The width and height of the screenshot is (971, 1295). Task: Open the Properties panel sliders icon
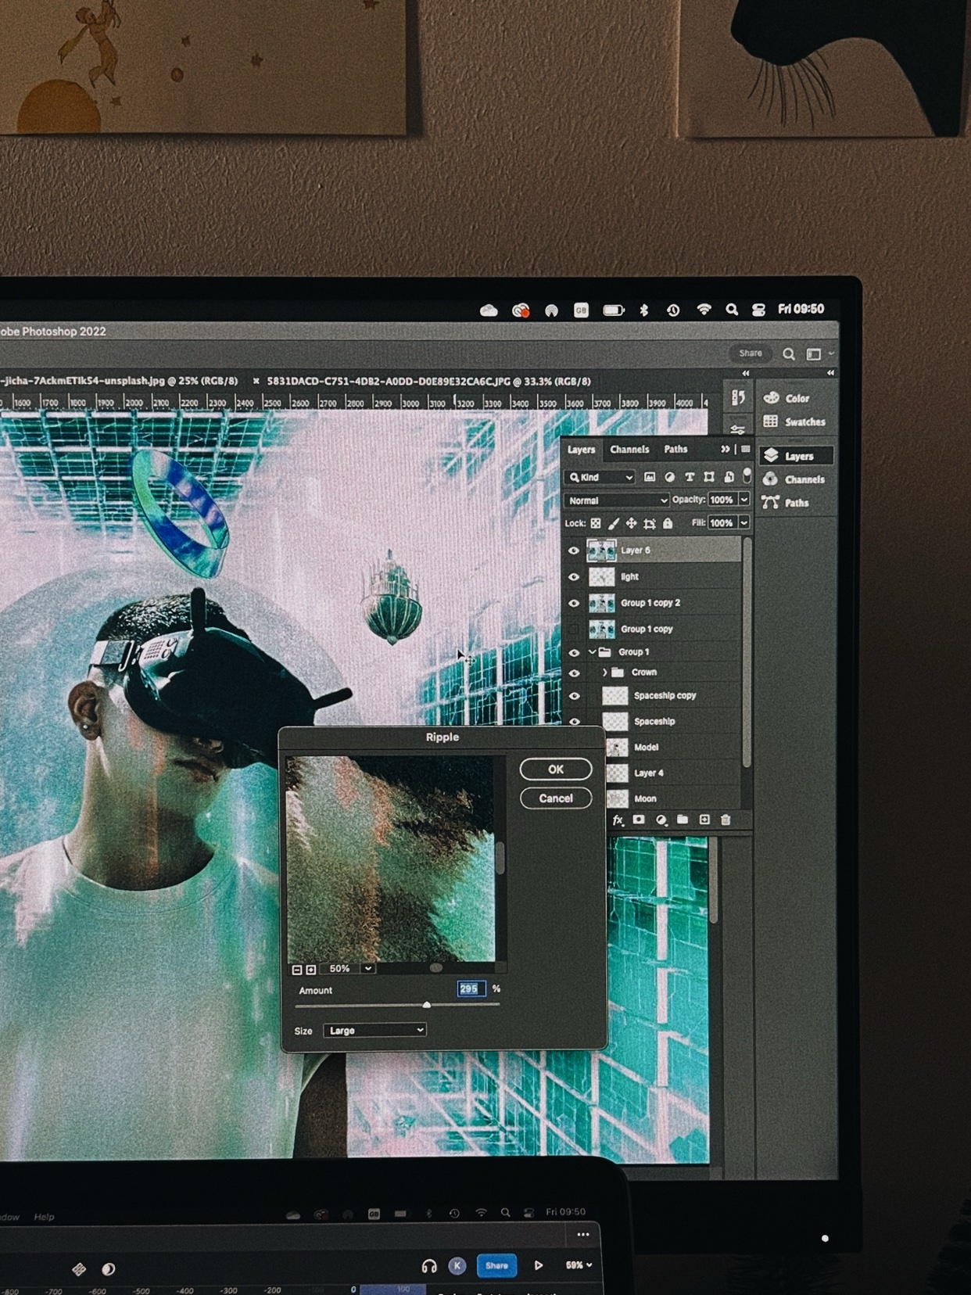[x=738, y=429]
